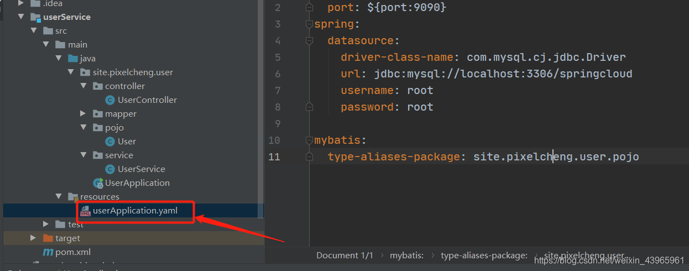Click the controller package icon

tap(97, 86)
